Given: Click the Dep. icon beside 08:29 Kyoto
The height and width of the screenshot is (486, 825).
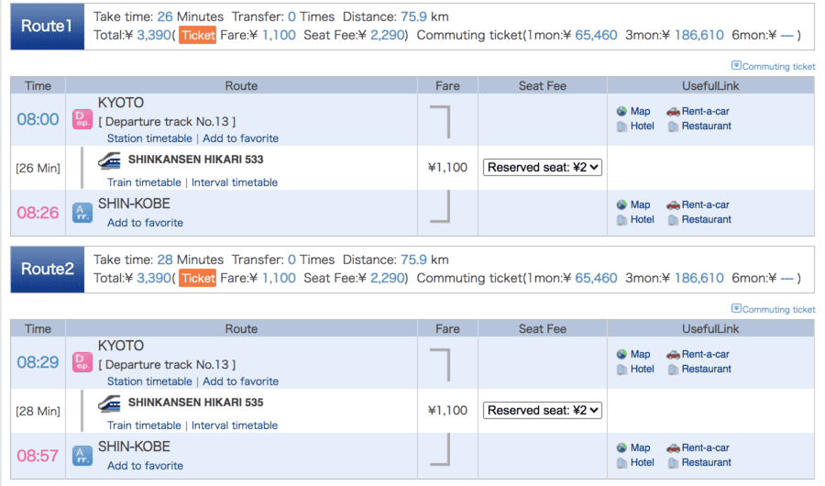Looking at the screenshot, I should 82,362.
